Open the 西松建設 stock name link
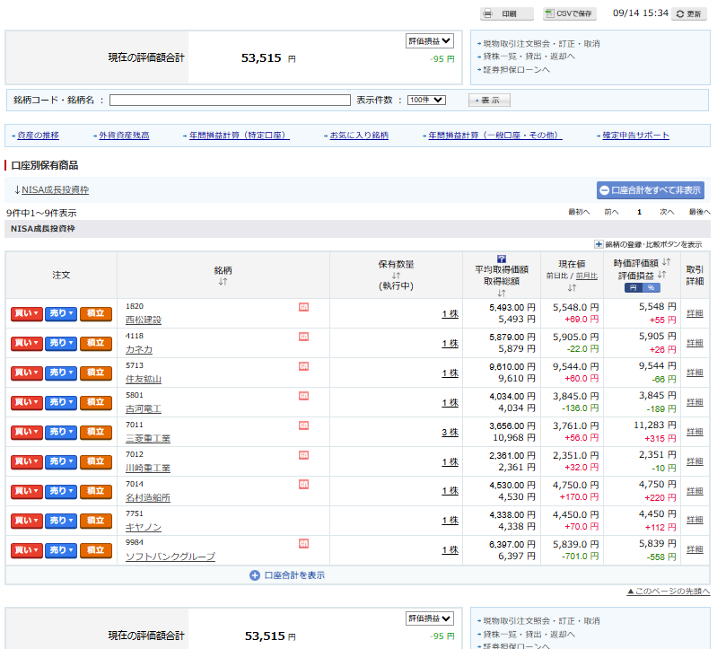The image size is (717, 649). 144,320
